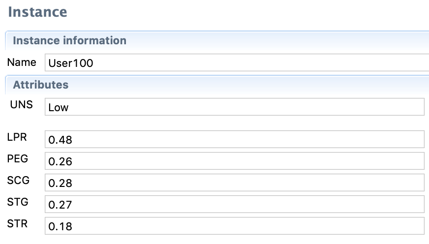Place cursor on the 0.18 value text
Image resolution: width=429 pixels, height=244 pixels.
60,226
